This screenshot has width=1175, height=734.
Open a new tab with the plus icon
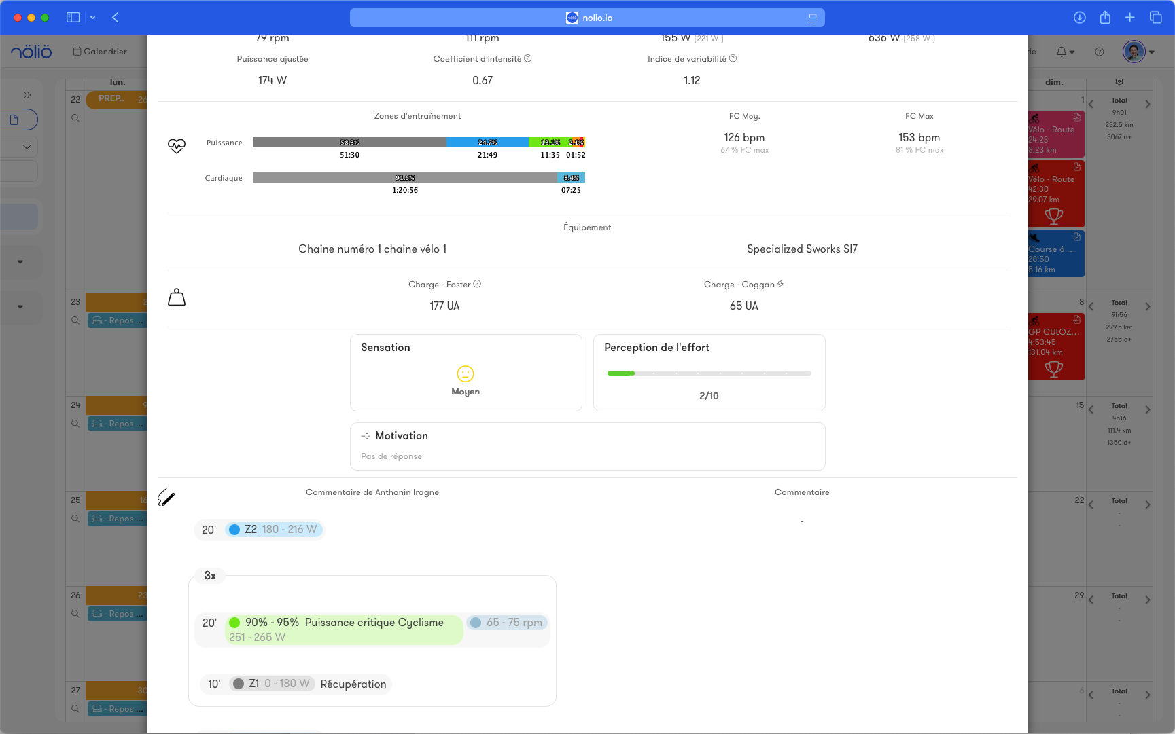click(1129, 18)
